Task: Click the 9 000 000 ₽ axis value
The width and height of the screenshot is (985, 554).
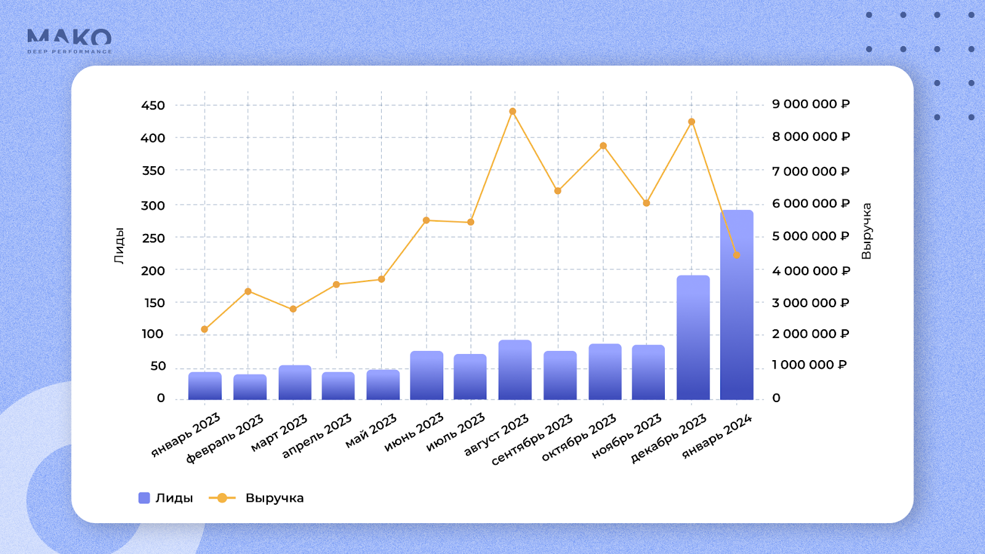Action: coord(811,104)
